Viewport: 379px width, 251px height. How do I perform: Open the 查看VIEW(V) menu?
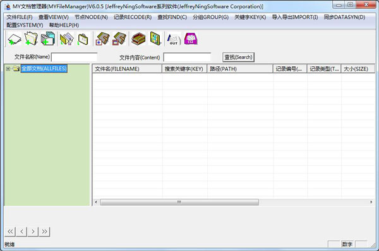[54, 17]
